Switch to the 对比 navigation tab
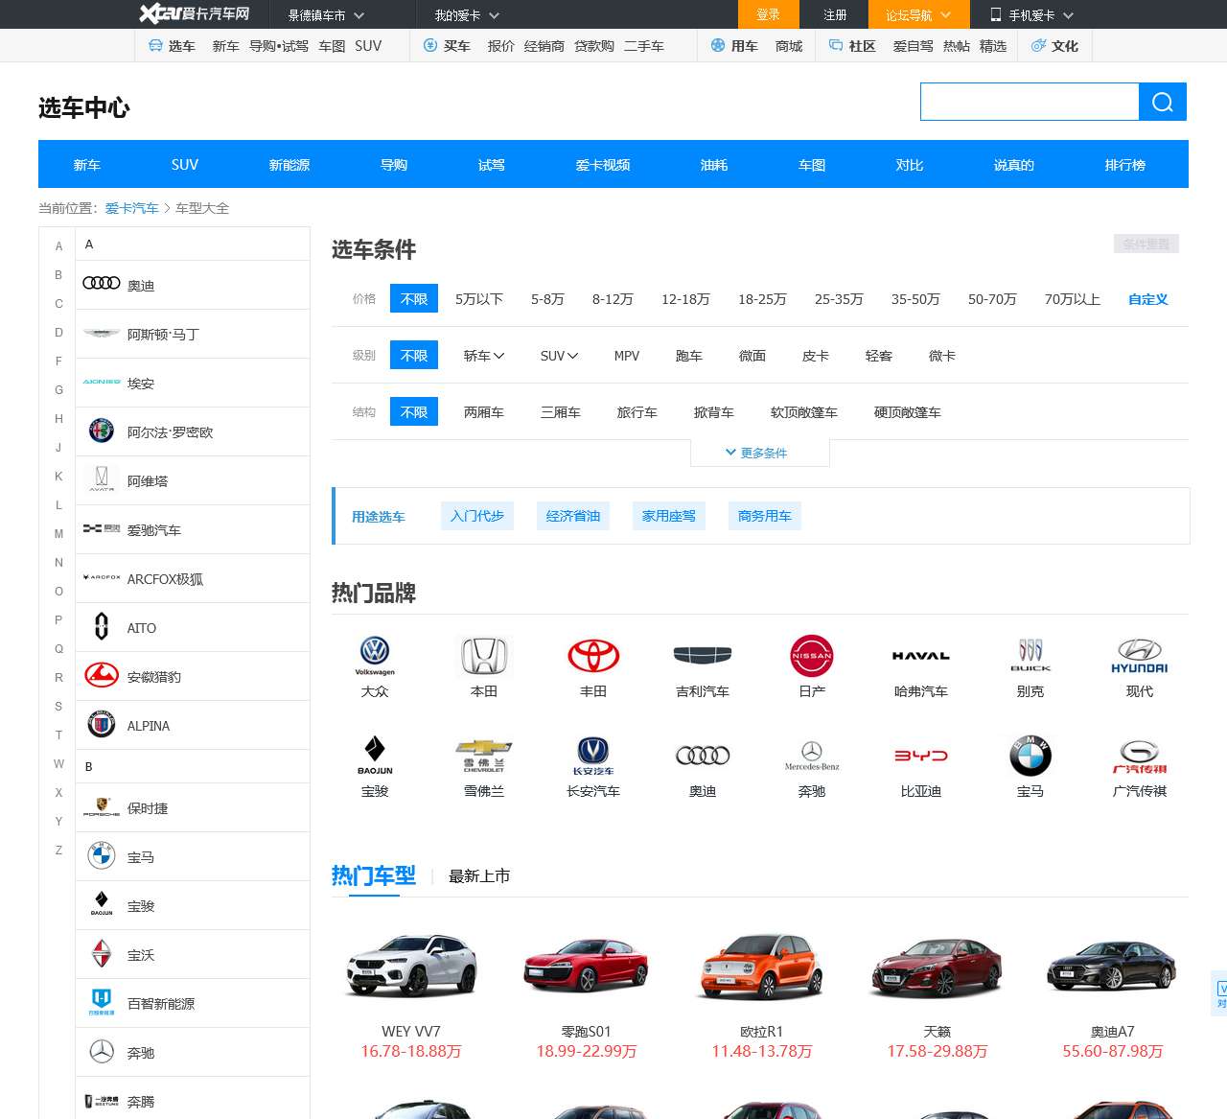Screen dimensions: 1227x1119 tap(910, 165)
